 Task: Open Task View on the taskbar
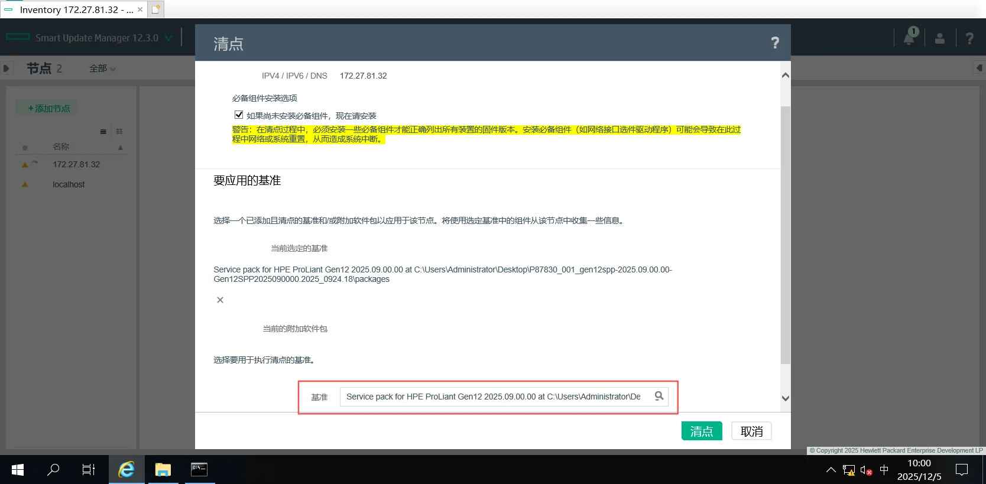click(x=89, y=470)
